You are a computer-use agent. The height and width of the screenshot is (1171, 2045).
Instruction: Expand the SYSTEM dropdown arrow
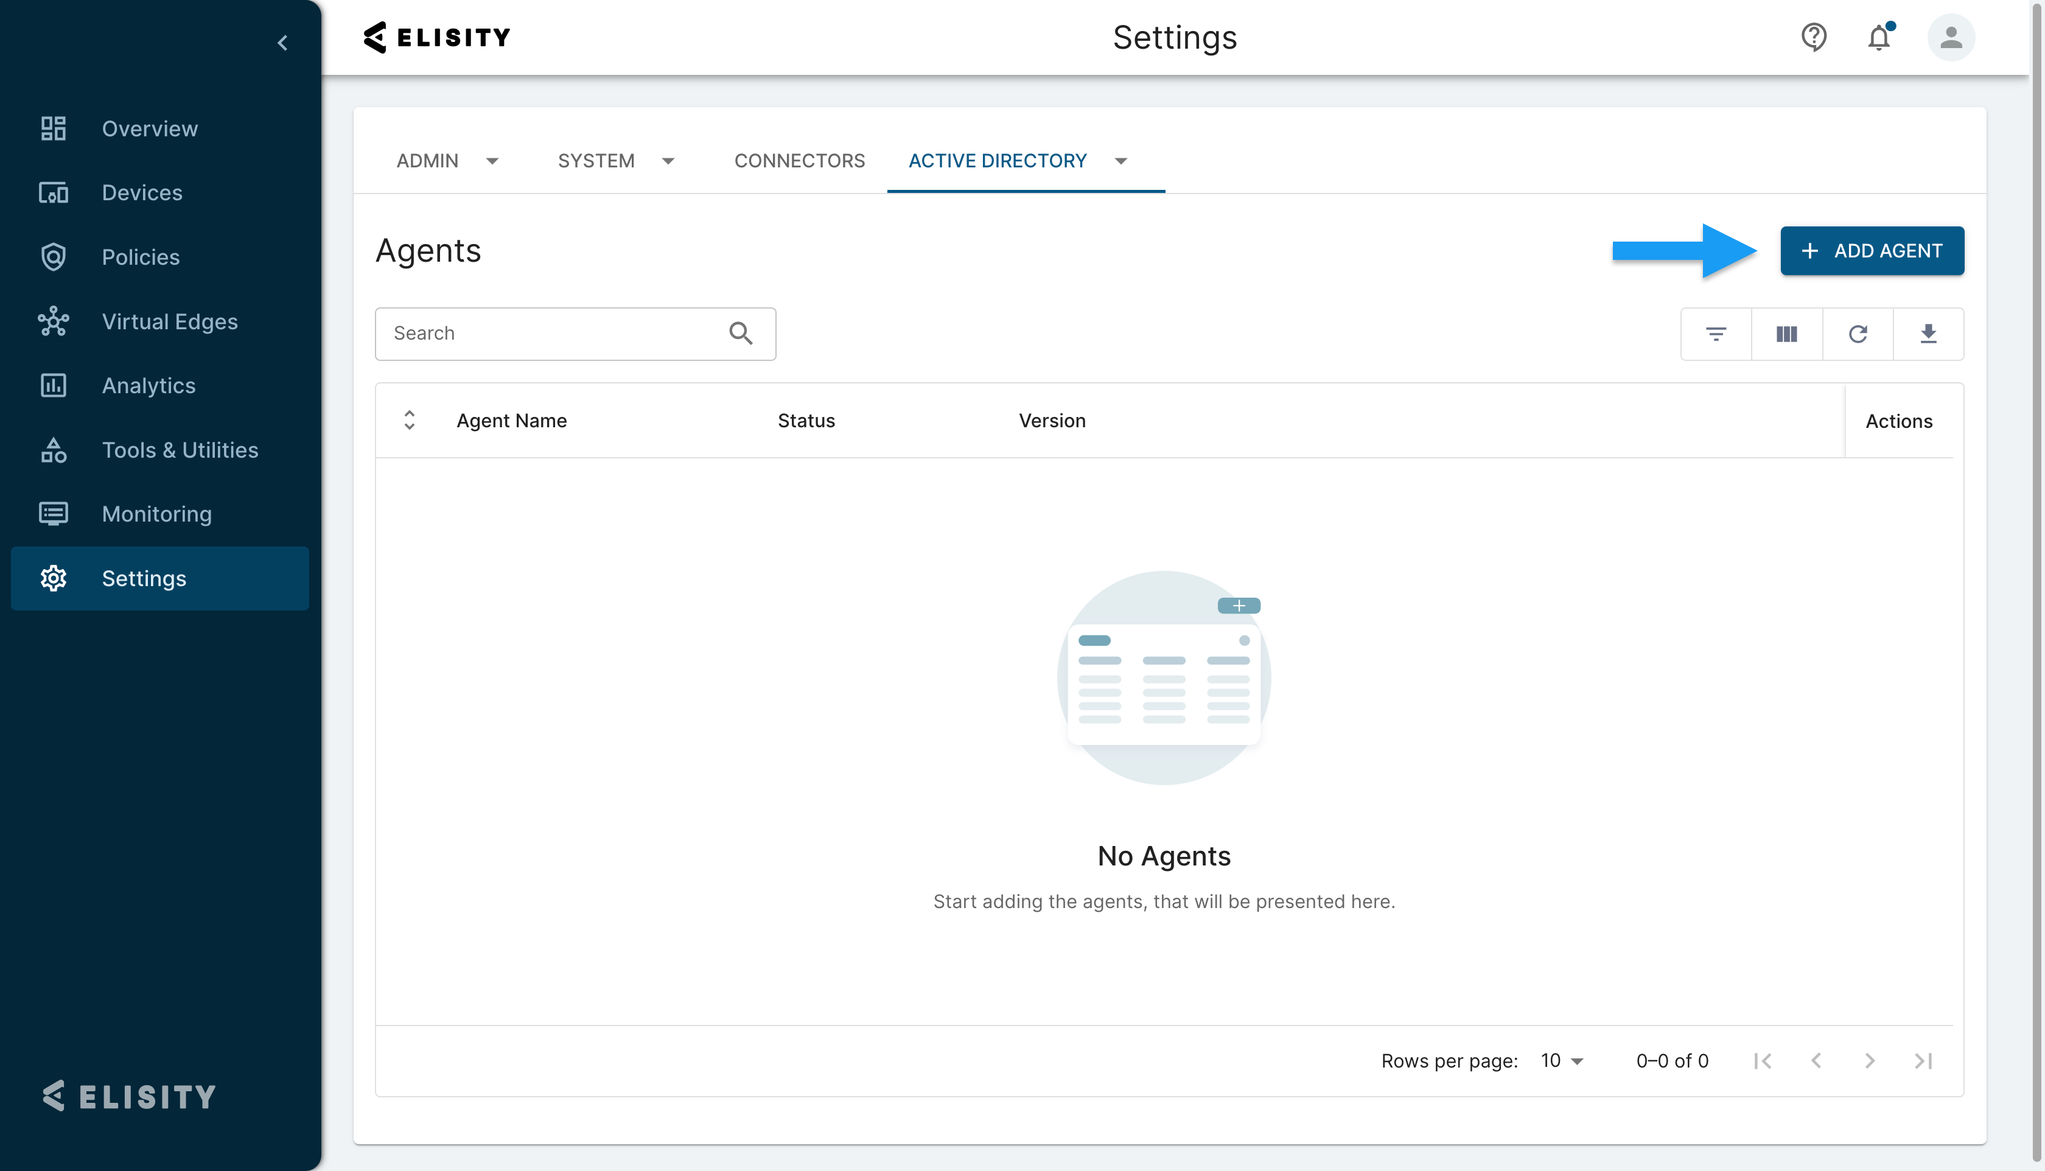tap(668, 161)
